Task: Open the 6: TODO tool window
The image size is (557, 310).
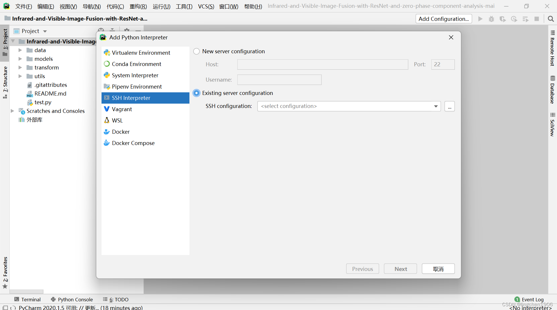Action: point(115,299)
